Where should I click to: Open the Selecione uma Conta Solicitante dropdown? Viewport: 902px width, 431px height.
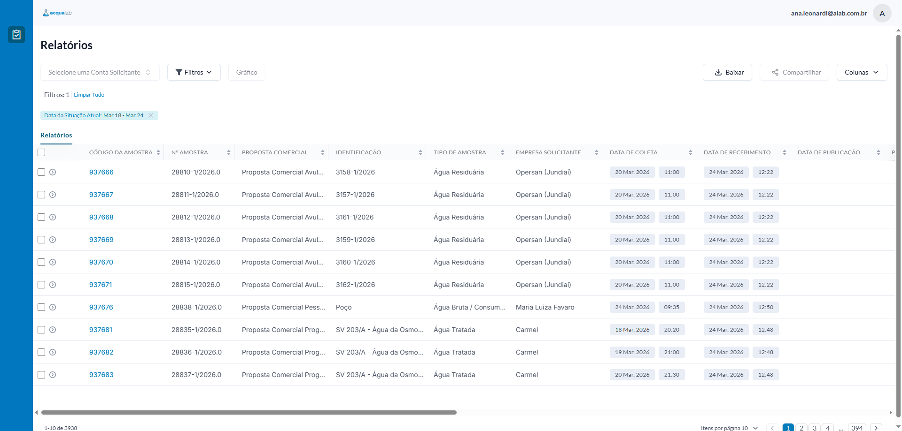click(x=100, y=72)
